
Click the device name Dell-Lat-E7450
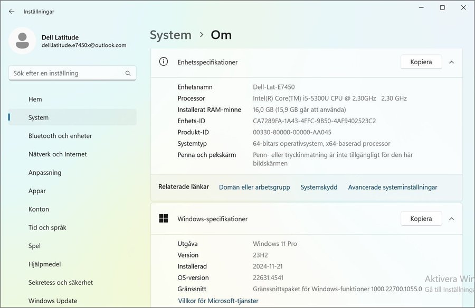point(274,87)
